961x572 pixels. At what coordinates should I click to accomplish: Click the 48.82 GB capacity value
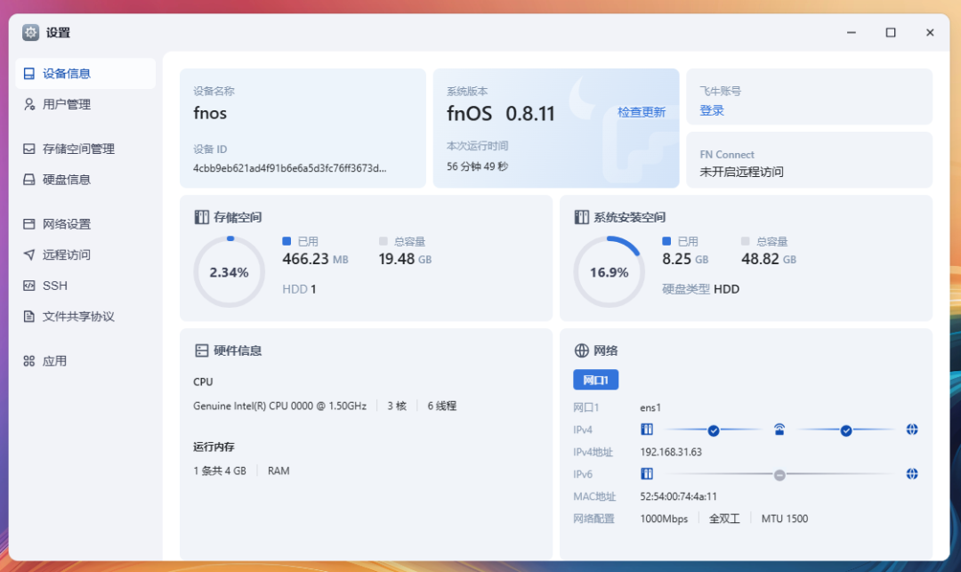tap(769, 259)
